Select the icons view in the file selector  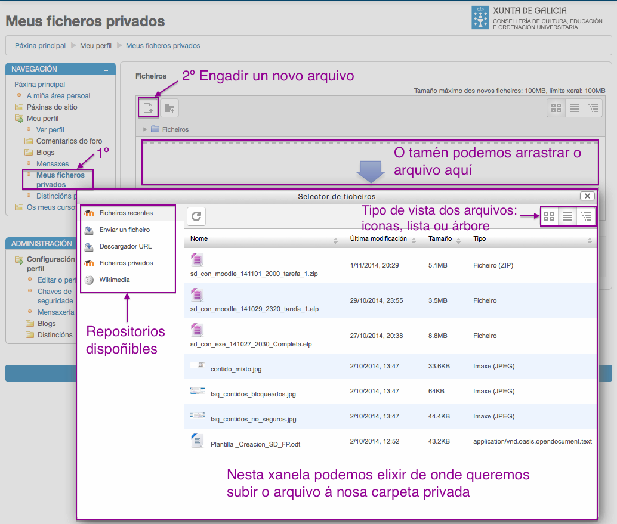(548, 216)
